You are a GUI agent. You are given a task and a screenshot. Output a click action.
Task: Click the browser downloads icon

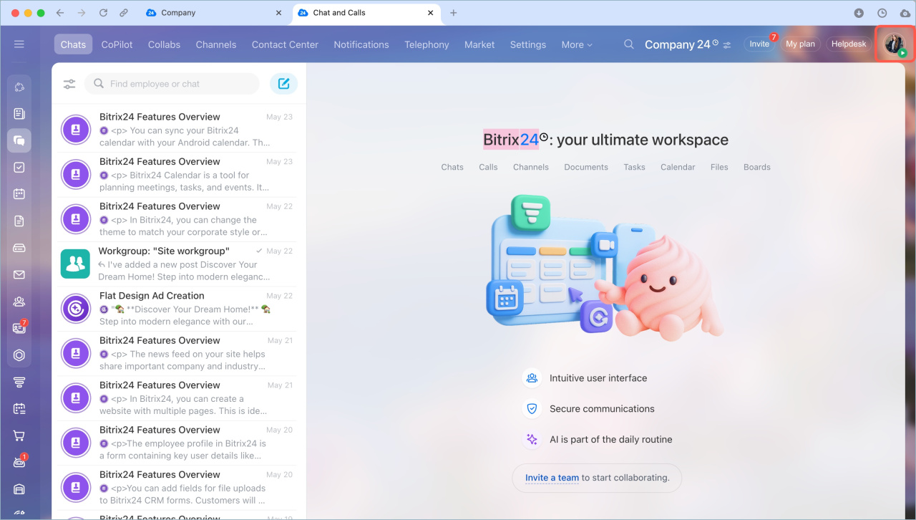coord(859,13)
